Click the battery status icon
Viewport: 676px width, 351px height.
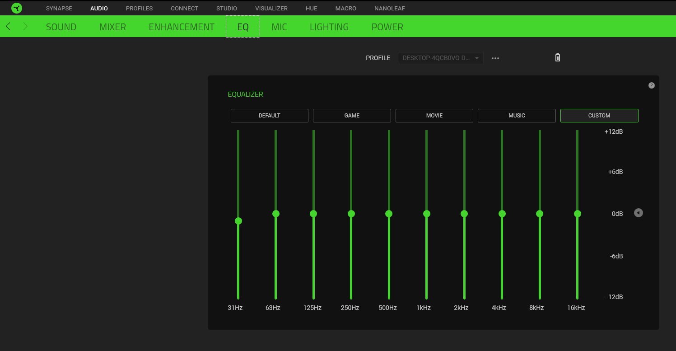557,58
